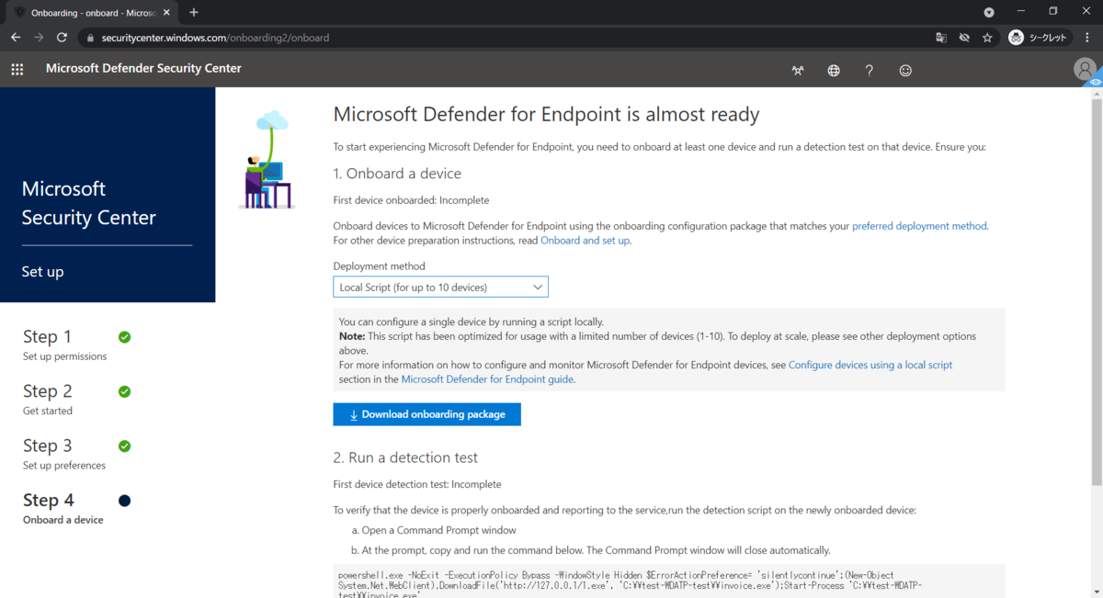The height and width of the screenshot is (598, 1103).
Task: Open Chrome's three-dot menu
Action: point(1086,38)
